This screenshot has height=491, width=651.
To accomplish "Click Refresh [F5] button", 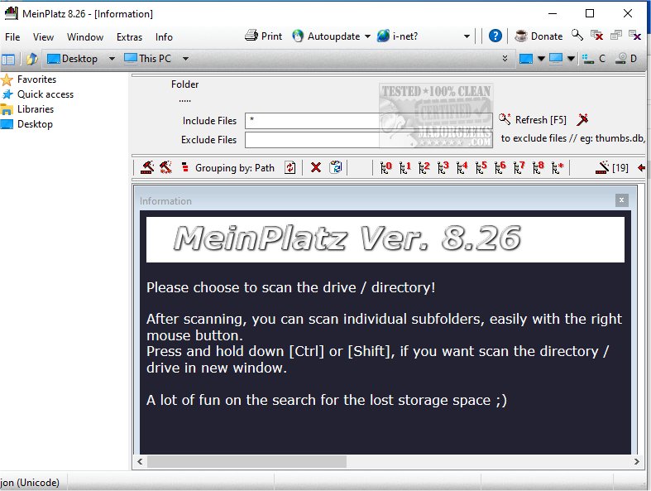I will pyautogui.click(x=533, y=120).
